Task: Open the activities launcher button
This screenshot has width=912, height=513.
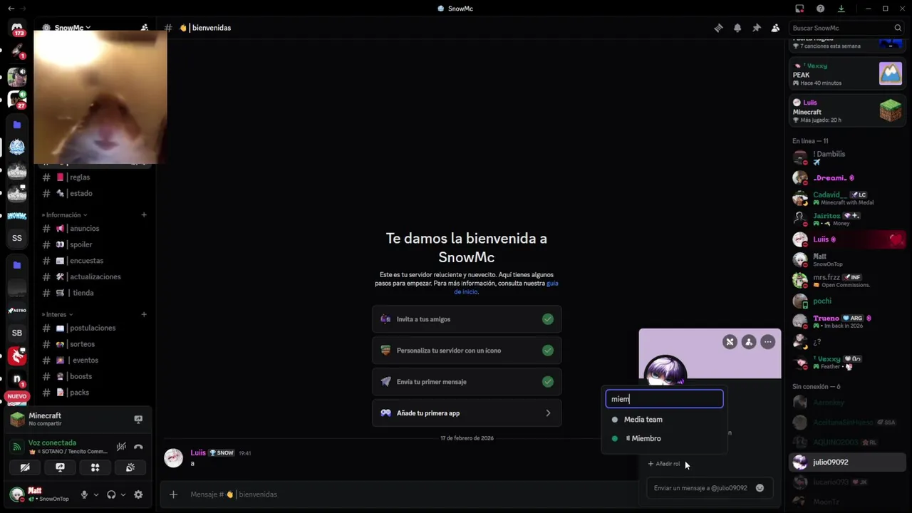Action: 95,467
